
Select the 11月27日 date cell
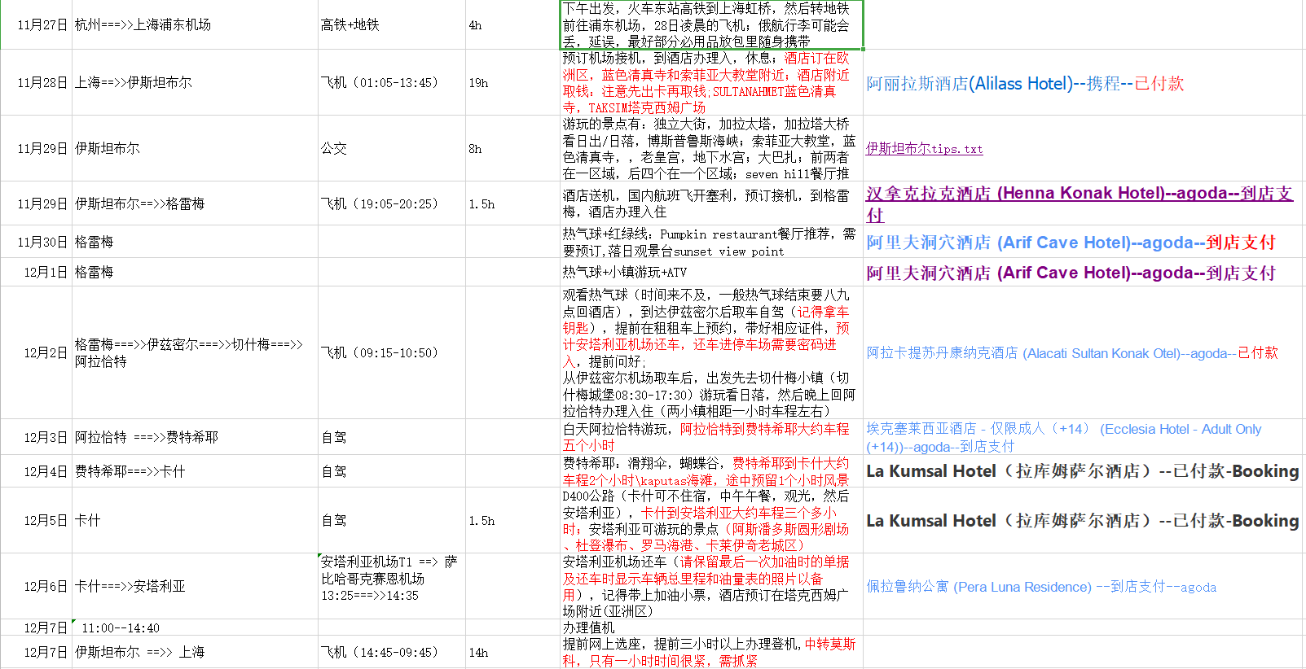pos(37,25)
